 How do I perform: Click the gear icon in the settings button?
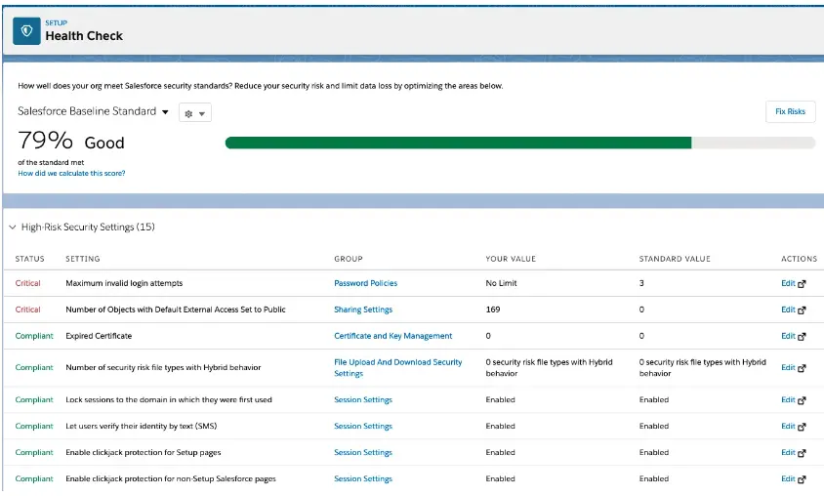pos(188,113)
